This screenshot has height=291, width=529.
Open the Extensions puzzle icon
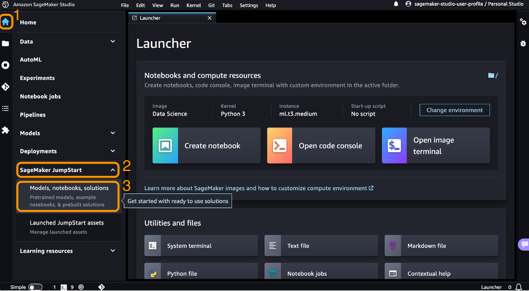tap(6, 130)
